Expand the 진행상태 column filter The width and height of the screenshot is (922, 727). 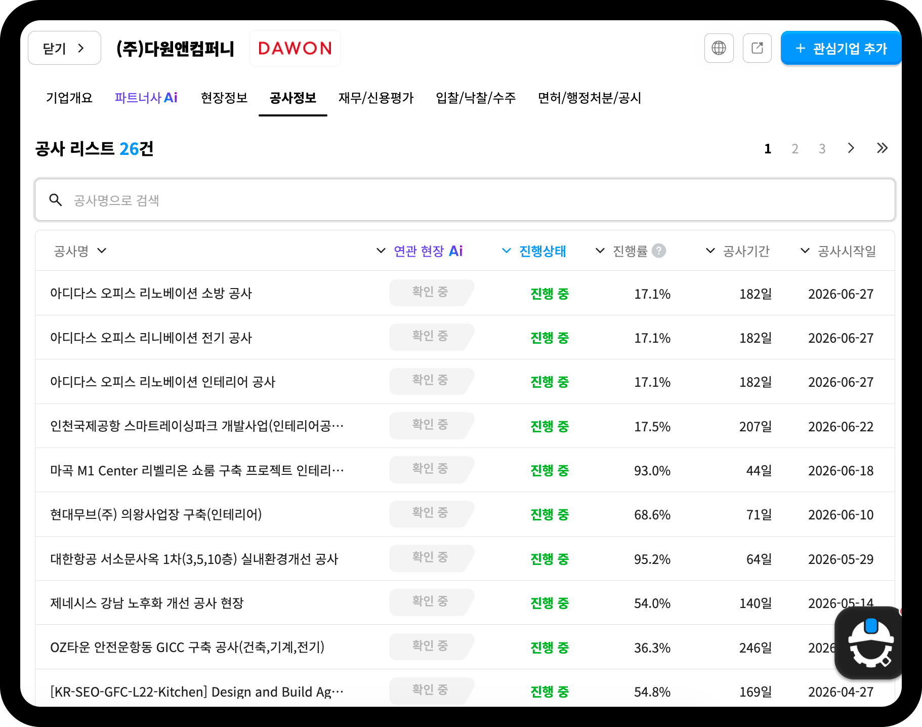tap(506, 251)
